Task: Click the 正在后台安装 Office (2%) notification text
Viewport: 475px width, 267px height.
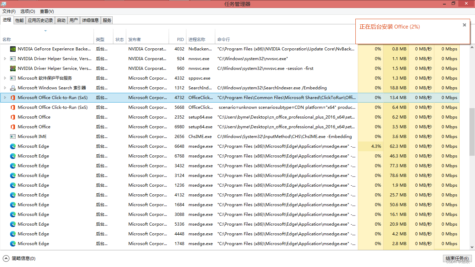Action: coord(389,27)
